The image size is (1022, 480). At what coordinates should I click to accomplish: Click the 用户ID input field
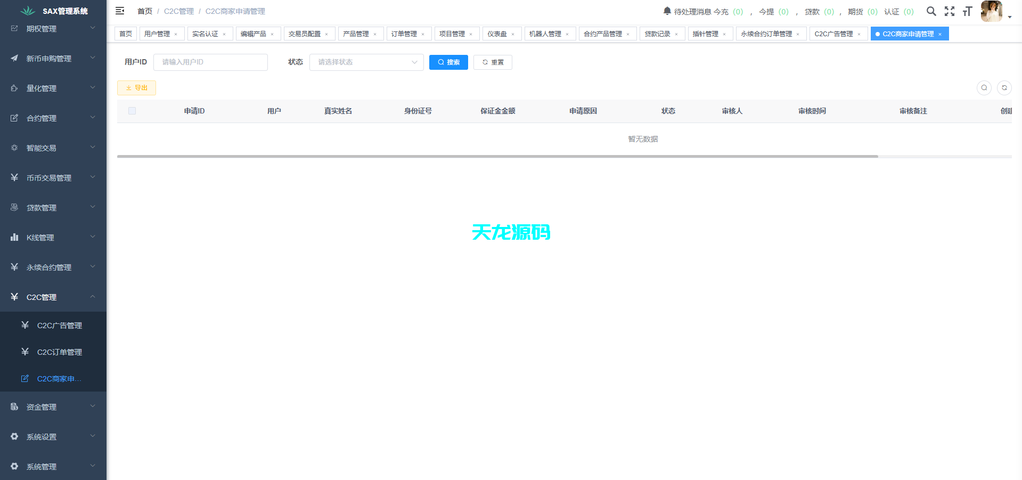pyautogui.click(x=210, y=62)
